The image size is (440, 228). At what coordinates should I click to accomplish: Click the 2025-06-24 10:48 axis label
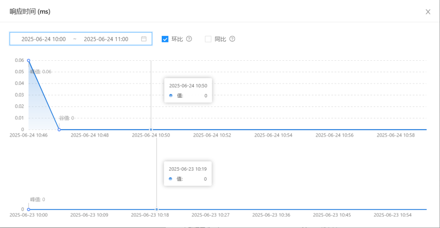tap(90, 135)
